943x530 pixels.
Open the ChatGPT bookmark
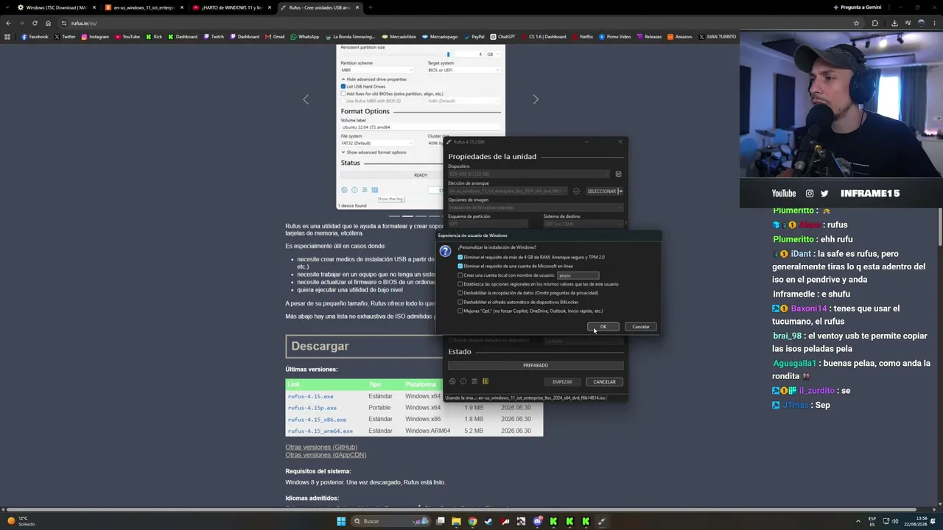pyautogui.click(x=502, y=37)
